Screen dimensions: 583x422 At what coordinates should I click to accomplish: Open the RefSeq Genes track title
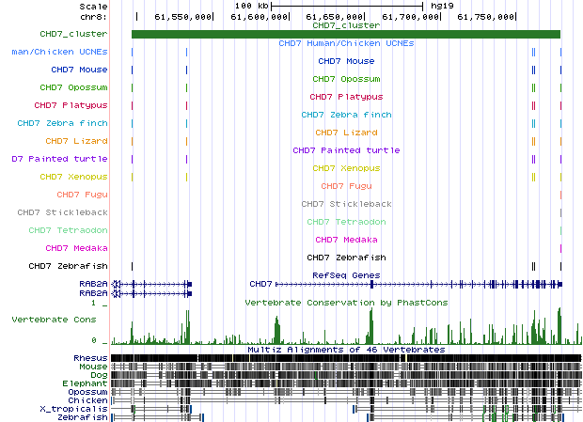click(x=346, y=275)
